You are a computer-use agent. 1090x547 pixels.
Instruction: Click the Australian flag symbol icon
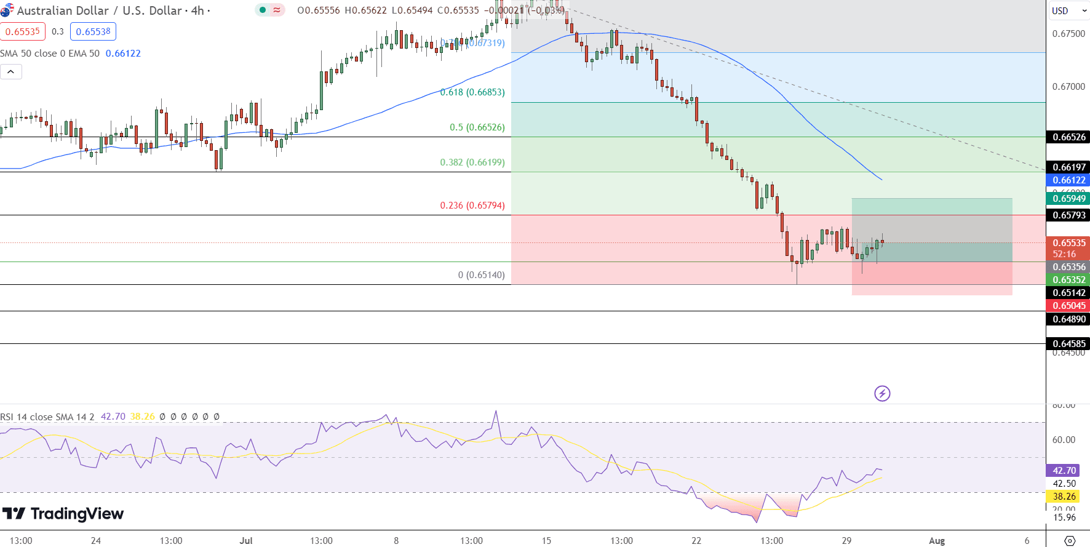coord(7,10)
